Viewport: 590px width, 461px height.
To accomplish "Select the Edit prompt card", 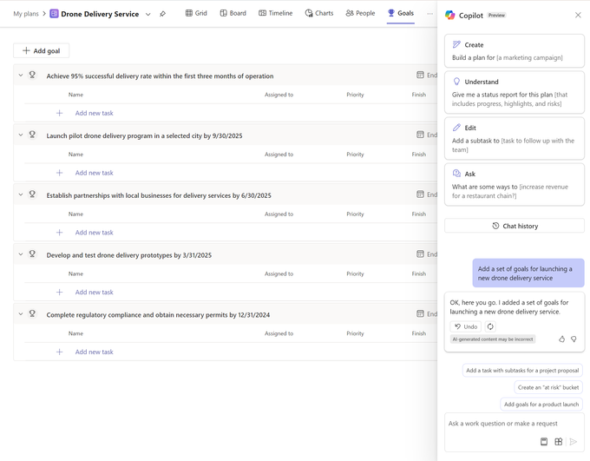I will point(515,139).
